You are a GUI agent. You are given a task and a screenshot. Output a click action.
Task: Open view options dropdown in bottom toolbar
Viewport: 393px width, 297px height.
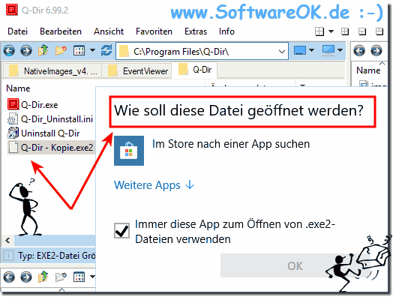pyautogui.click(x=92, y=277)
